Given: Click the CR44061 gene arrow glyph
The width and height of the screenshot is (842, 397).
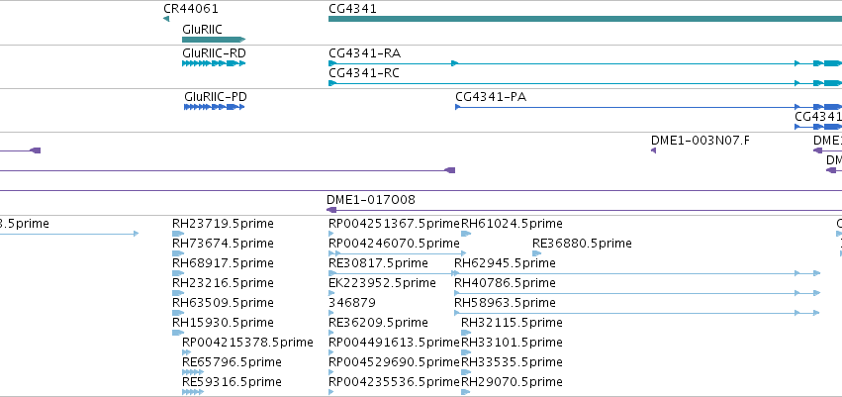Looking at the screenshot, I should [166, 19].
